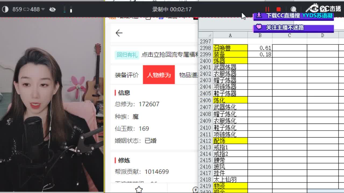Switch to the 装备评价 tab
The width and height of the screenshot is (344, 193).
pyautogui.click(x=127, y=75)
